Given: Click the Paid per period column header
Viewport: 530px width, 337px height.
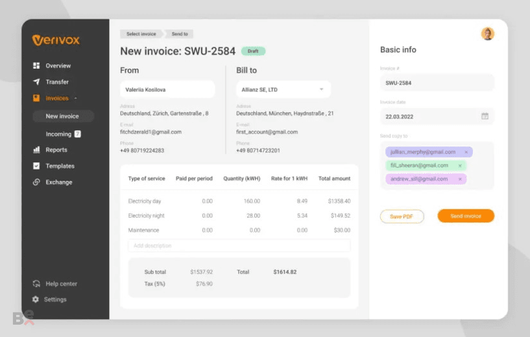Looking at the screenshot, I should [x=194, y=178].
